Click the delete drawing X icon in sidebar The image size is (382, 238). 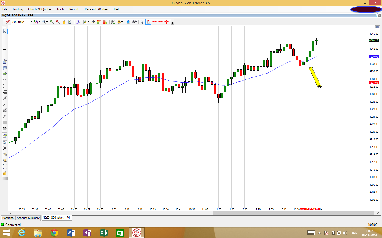(5, 148)
